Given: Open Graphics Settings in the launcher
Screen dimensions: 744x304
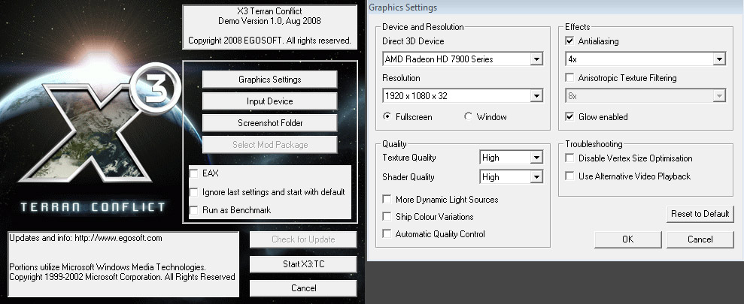Looking at the screenshot, I should click(269, 80).
